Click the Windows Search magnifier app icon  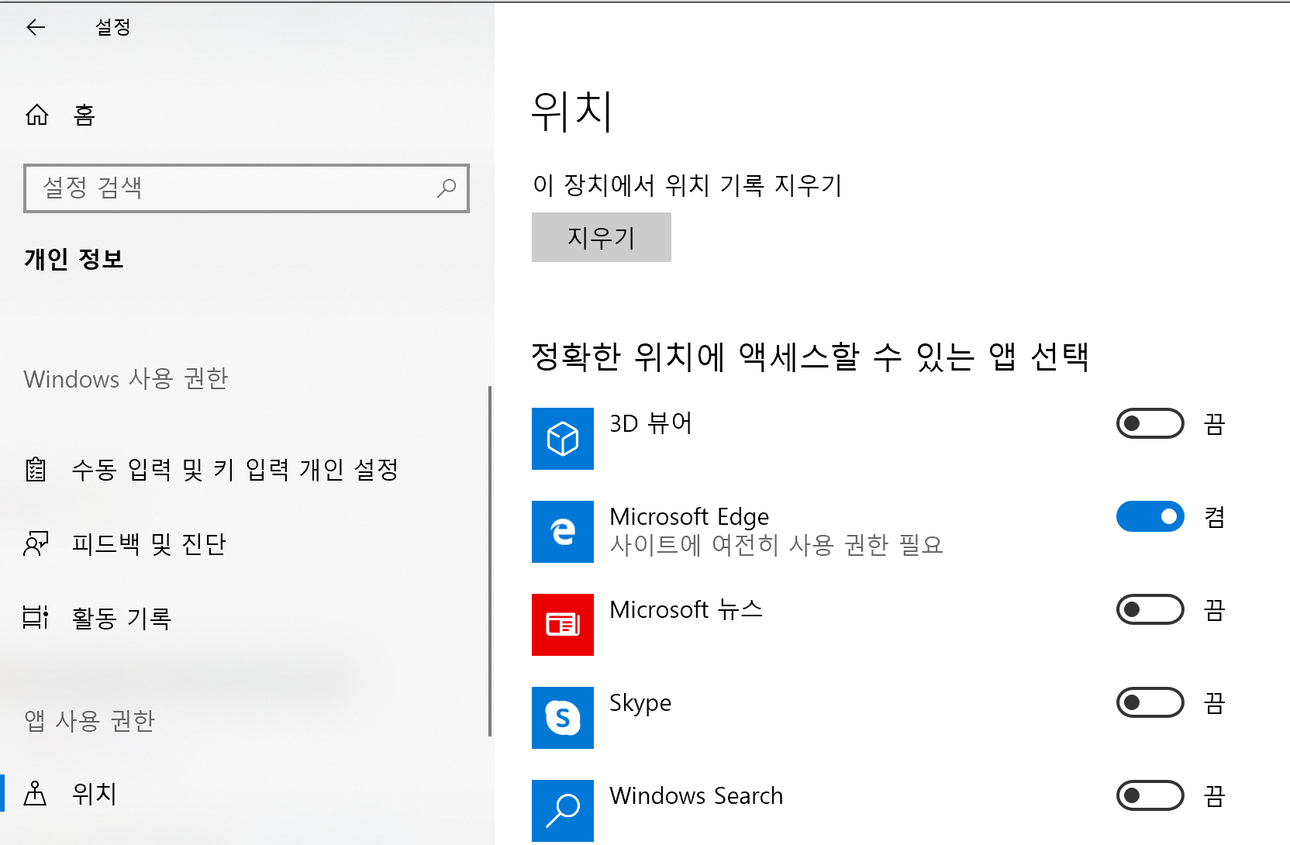[563, 811]
